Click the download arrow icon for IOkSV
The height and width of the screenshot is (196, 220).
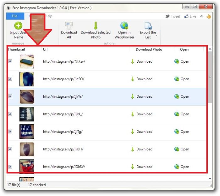tap(133, 167)
